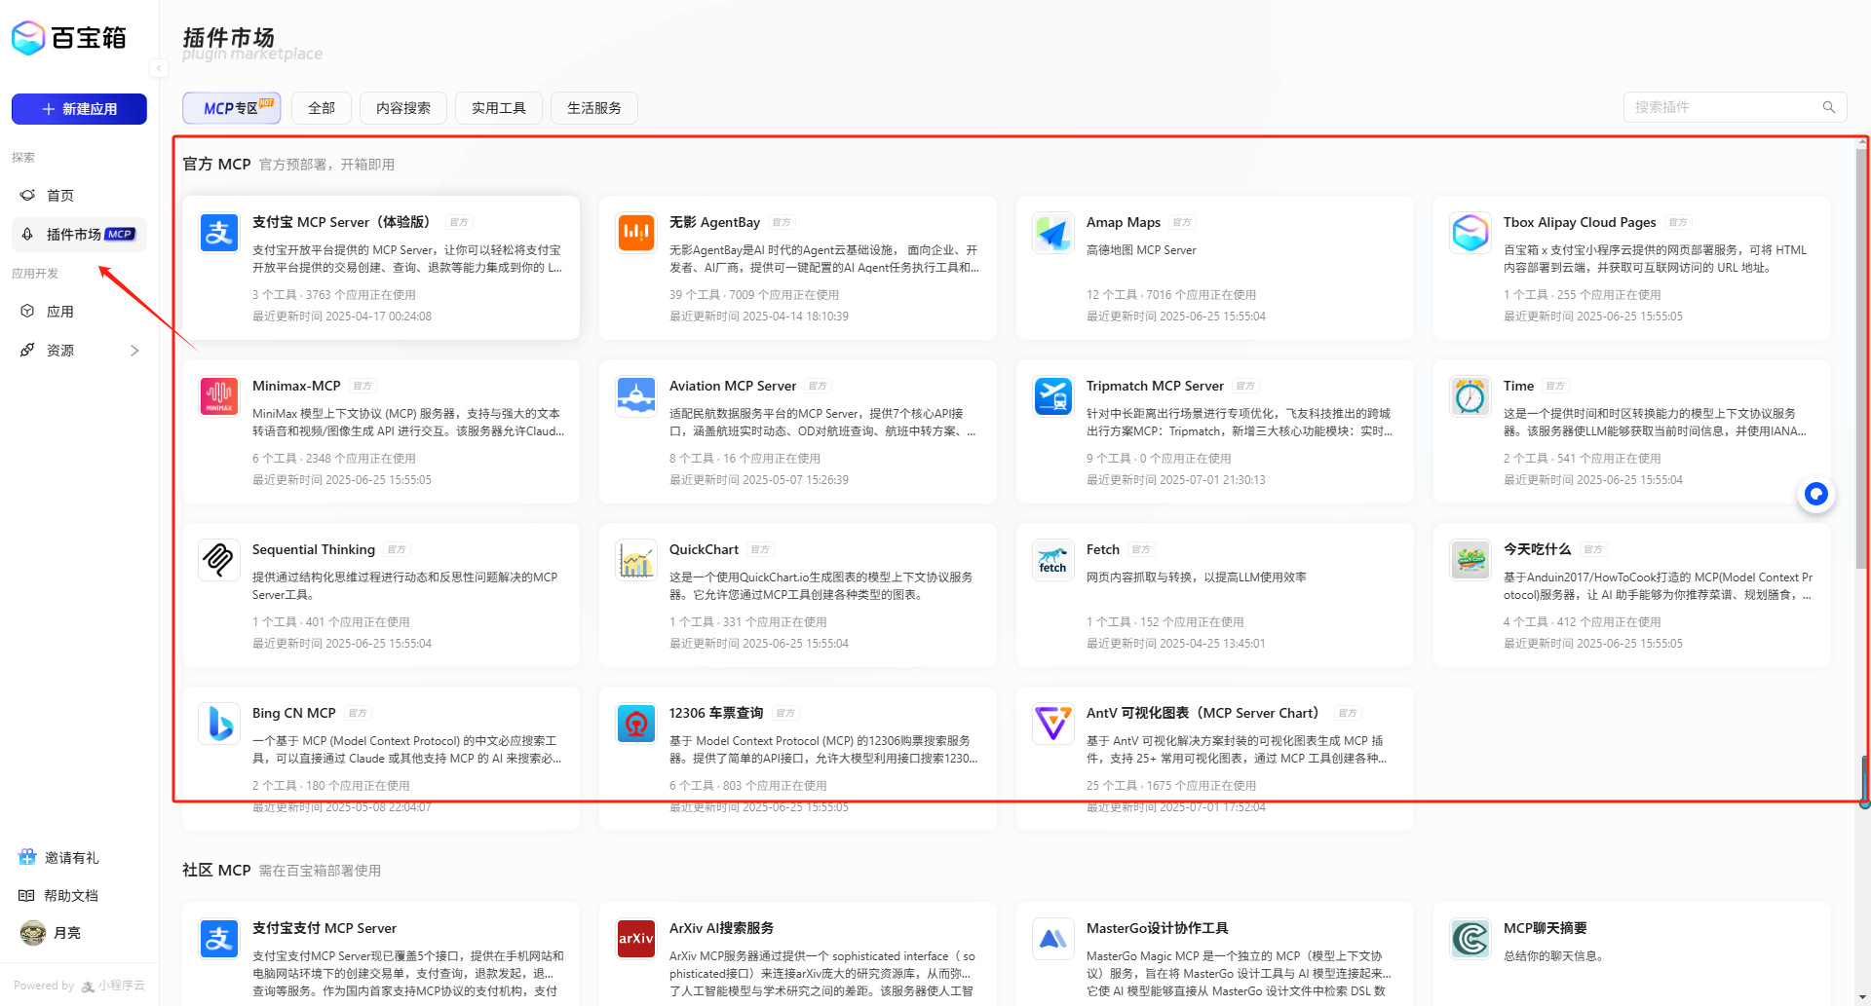Click the Tripmatch MCP Server icon
Screen dimensions: 1871x1006
point(1053,396)
